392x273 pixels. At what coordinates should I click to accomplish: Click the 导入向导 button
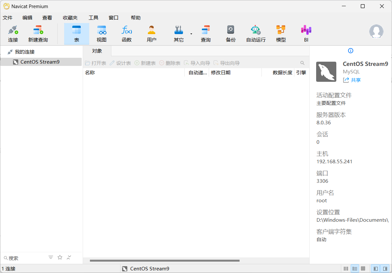[197, 63]
